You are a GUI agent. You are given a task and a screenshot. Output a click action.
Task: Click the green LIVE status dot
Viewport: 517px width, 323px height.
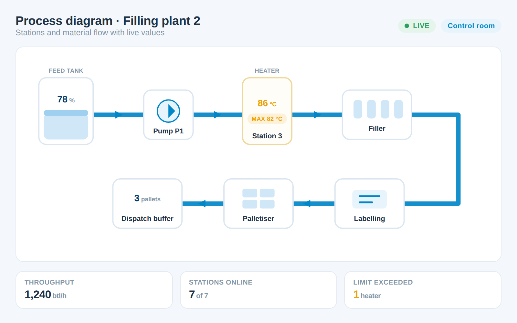pos(407,26)
